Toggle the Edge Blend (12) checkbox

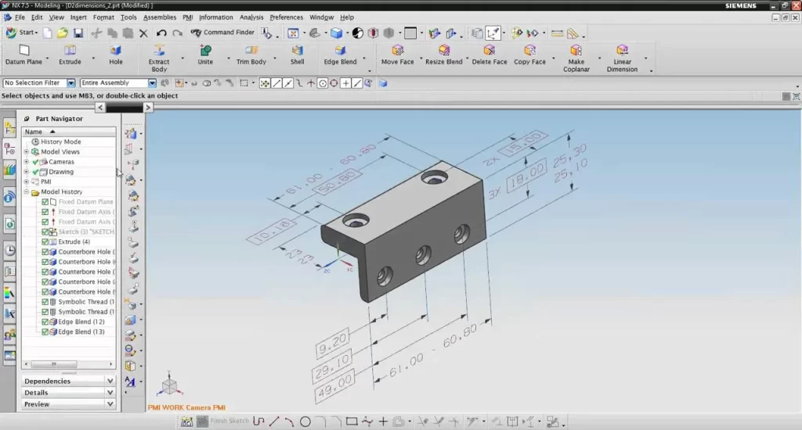tap(45, 322)
